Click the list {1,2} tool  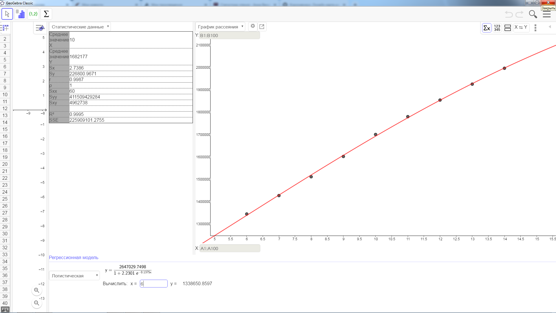tap(33, 14)
